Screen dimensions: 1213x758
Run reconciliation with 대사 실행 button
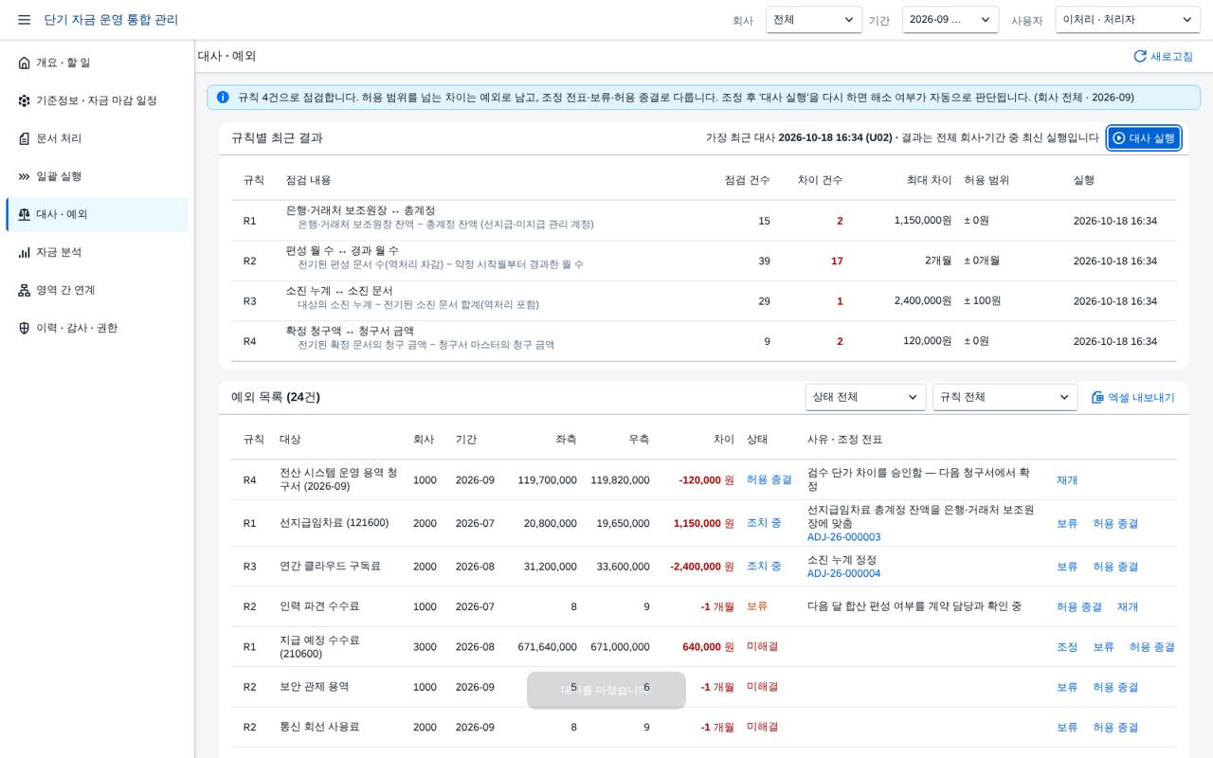click(1144, 138)
